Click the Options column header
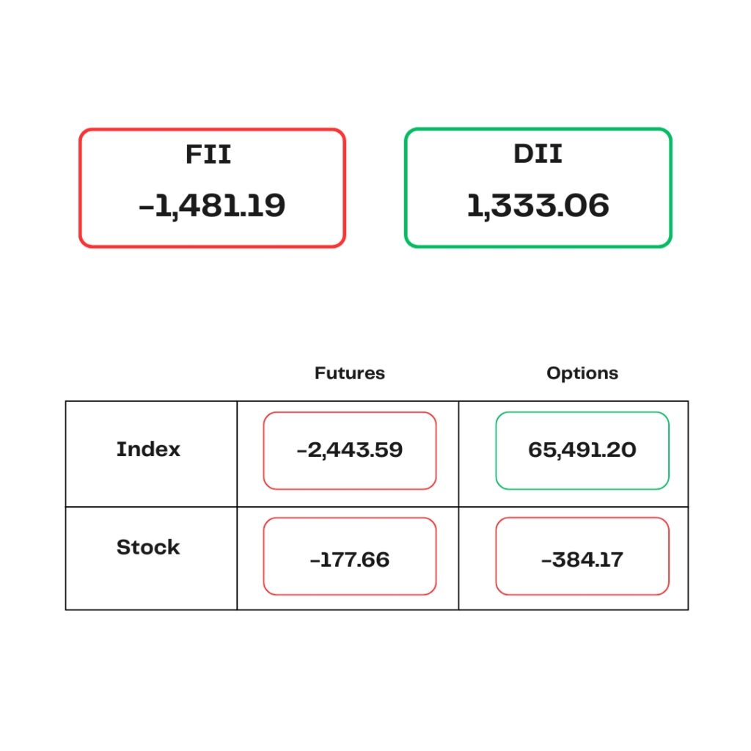Image resolution: width=751 pixels, height=751 pixels. tap(582, 373)
